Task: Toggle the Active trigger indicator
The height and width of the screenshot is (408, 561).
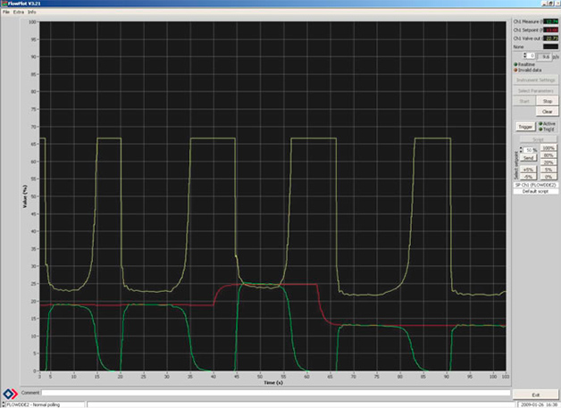Action: pyautogui.click(x=541, y=123)
